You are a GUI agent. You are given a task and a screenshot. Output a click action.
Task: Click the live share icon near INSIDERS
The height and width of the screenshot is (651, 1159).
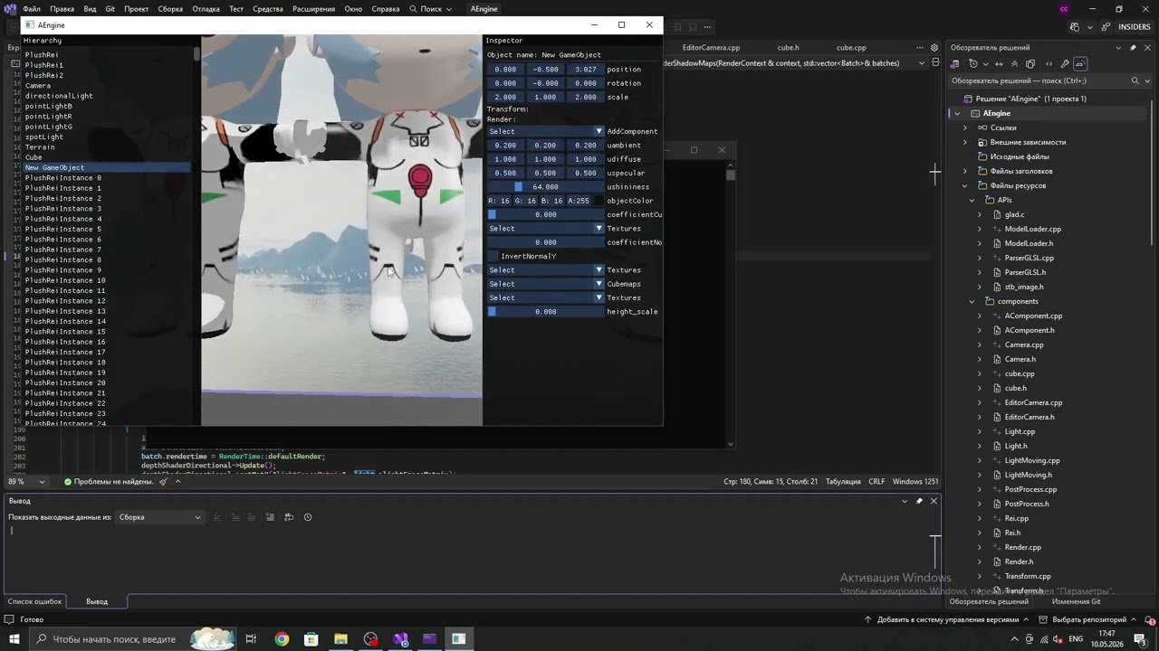coord(1107,27)
